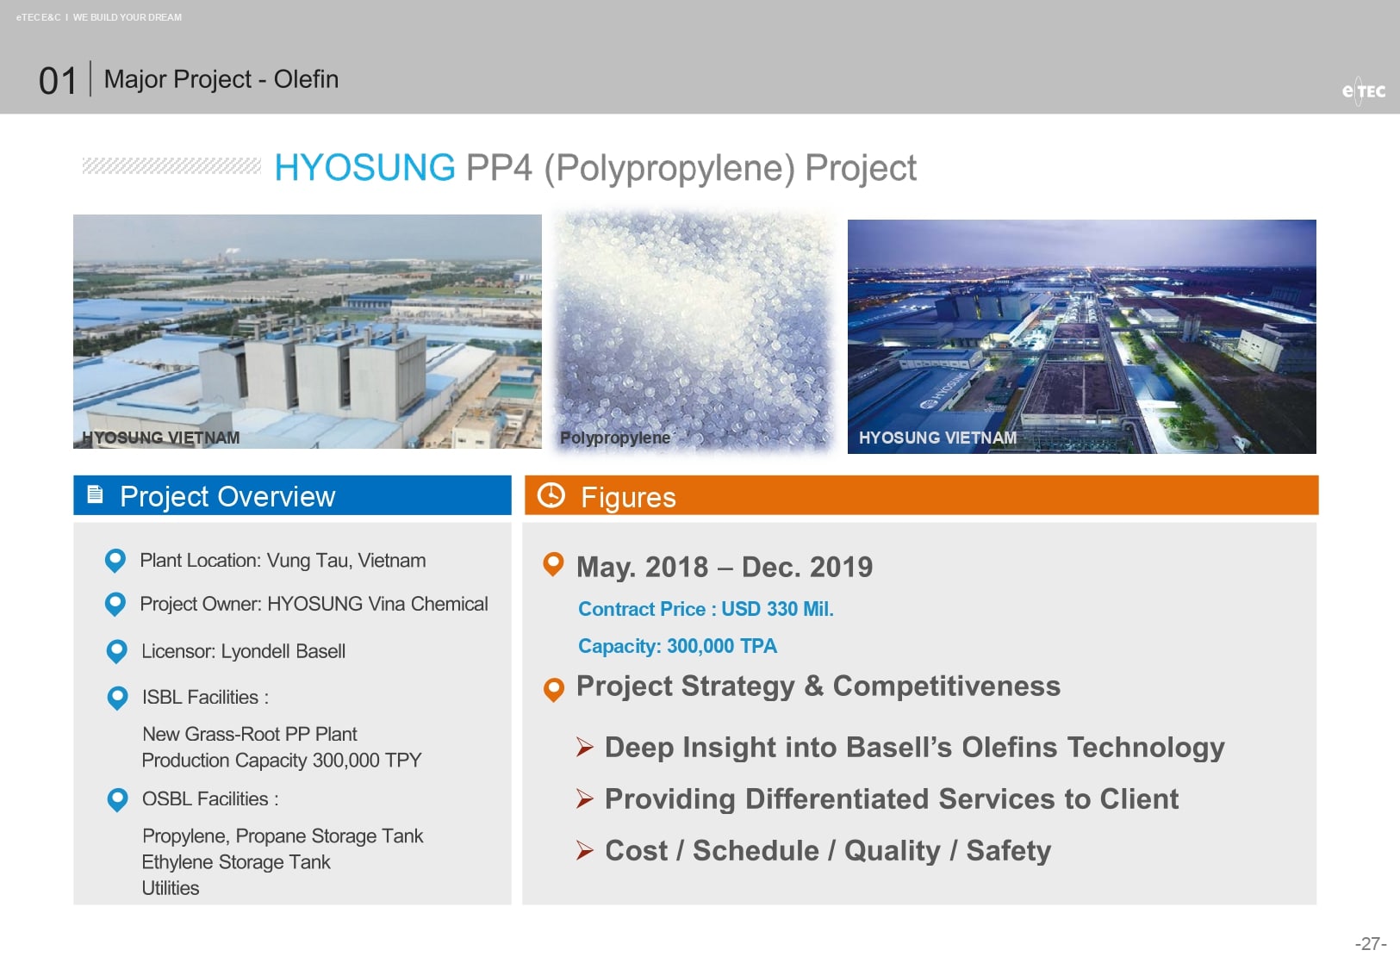Click the blue pin next to Licensor
The image size is (1400, 969).
click(x=116, y=652)
